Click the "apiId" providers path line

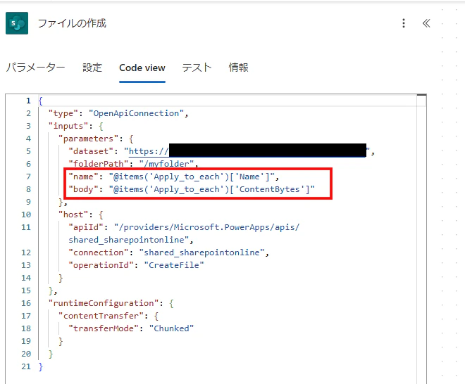[184, 227]
